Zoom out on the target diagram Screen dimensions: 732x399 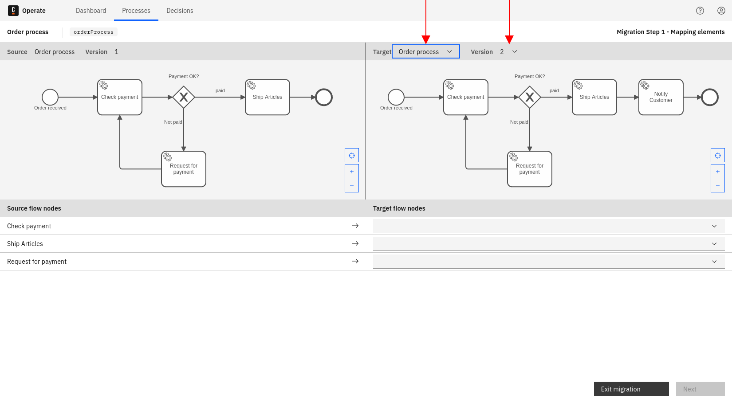(x=718, y=185)
